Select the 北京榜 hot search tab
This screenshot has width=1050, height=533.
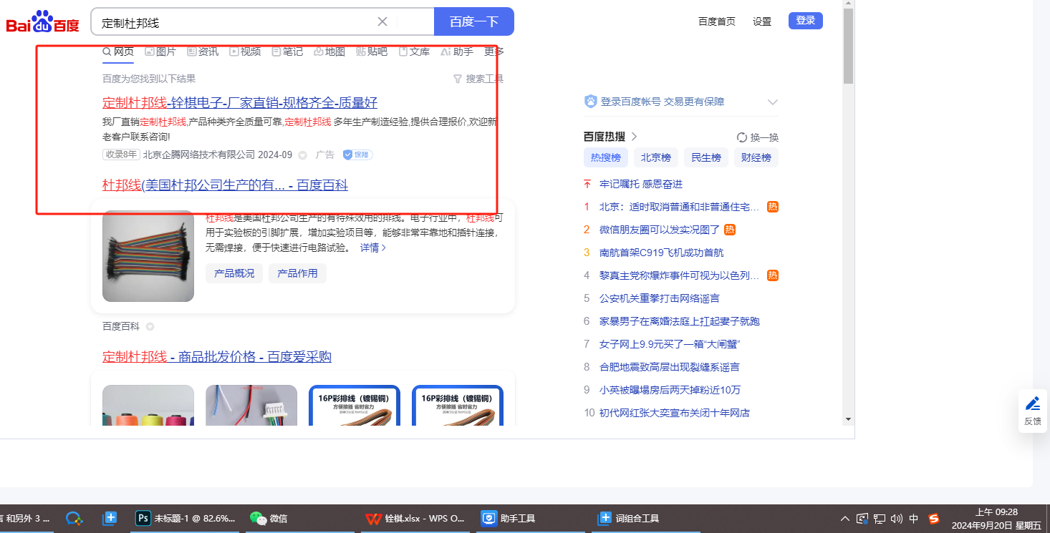655,157
